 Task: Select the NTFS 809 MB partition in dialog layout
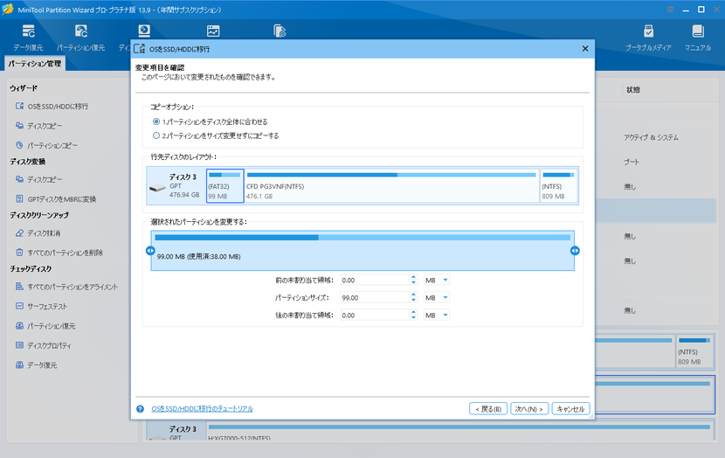coord(558,186)
